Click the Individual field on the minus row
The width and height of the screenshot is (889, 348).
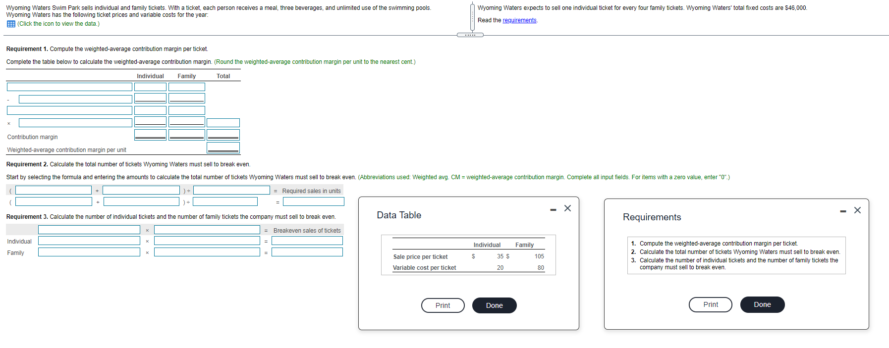point(150,99)
